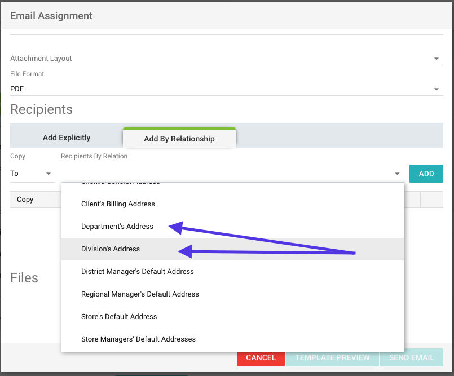Choose District Manager's Default Address
Image resolution: width=454 pixels, height=376 pixels.
pyautogui.click(x=138, y=272)
